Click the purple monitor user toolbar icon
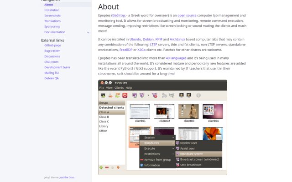 135,95
